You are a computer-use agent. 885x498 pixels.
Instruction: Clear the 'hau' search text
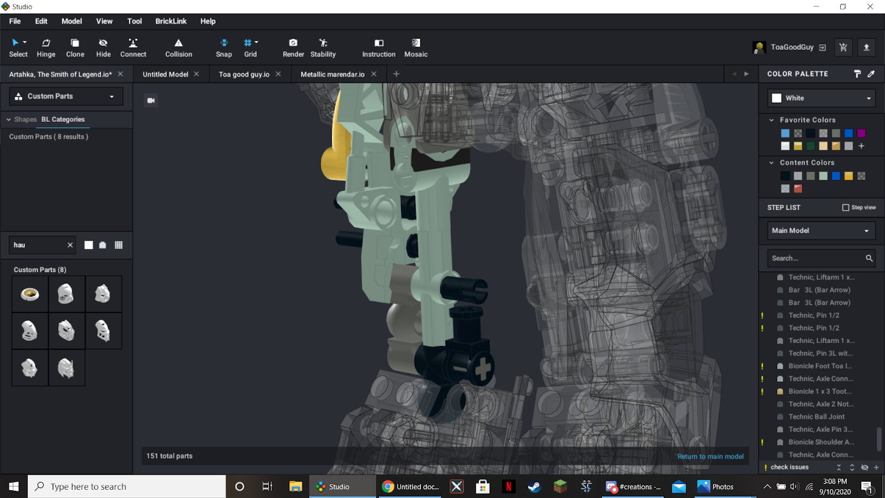(x=70, y=245)
